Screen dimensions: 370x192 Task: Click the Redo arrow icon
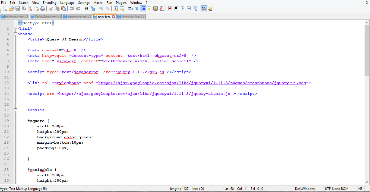[x=78, y=8]
